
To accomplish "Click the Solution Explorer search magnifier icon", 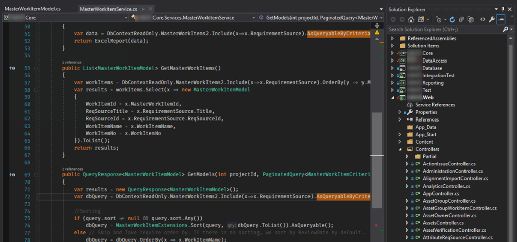I will click(x=505, y=30).
